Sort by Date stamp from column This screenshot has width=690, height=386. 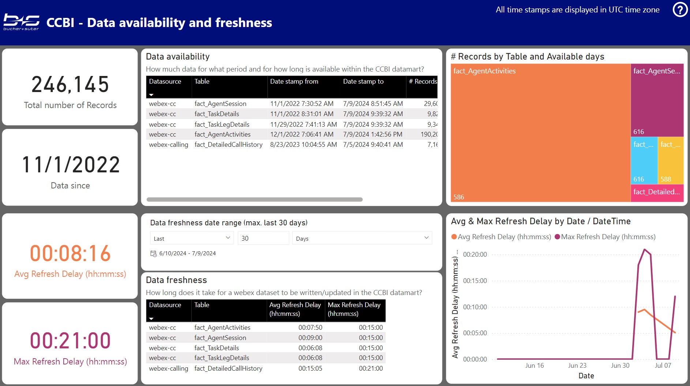click(x=304, y=87)
